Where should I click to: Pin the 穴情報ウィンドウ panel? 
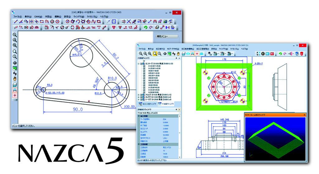tap(176, 58)
